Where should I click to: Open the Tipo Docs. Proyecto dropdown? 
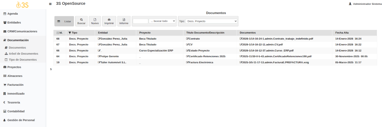point(211,21)
